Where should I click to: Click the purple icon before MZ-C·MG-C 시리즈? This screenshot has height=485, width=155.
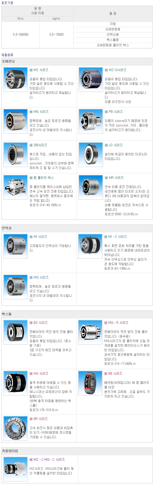[31, 460]
